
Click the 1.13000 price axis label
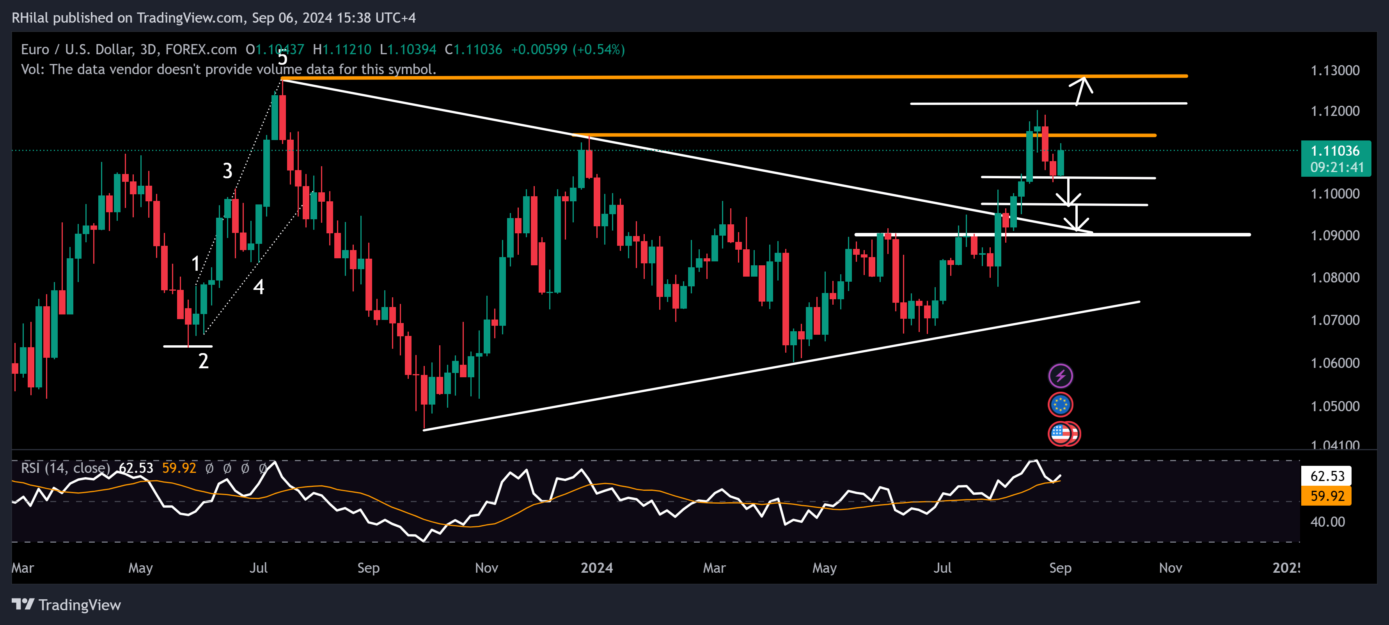click(1335, 70)
